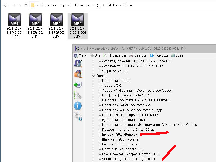Screen dimensions: 216x162
Task: Click the Open Folder icon in MediaInfo sidebar
Action: pos(78,74)
